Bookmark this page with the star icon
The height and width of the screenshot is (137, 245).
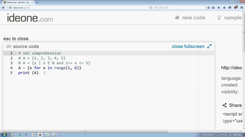pyautogui.click(x=208, y=8)
